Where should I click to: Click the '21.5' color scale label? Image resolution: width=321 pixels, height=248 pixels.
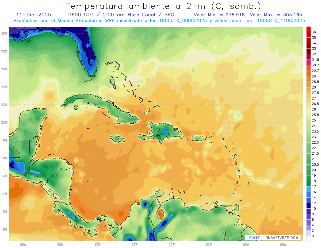[x=315, y=153]
